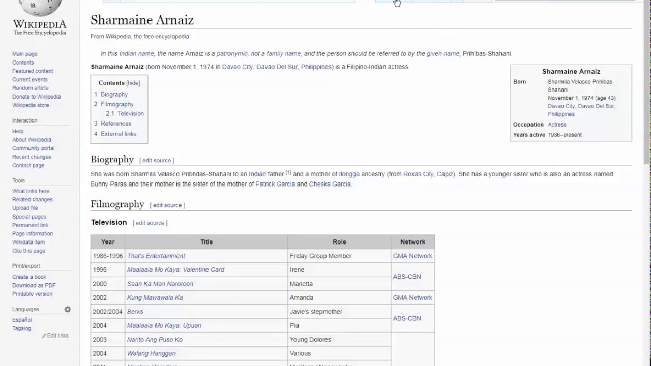Select the 'Friday Group Member' role cell
The height and width of the screenshot is (366, 651).
tap(339, 256)
